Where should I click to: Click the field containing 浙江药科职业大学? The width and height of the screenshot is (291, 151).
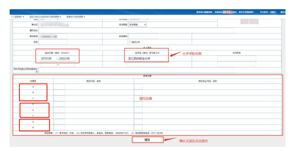[147, 59]
